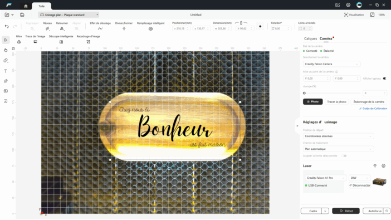Click the settings gear icon in title bar
Viewport: 391px width, 220px height.
pyautogui.click(x=348, y=5)
